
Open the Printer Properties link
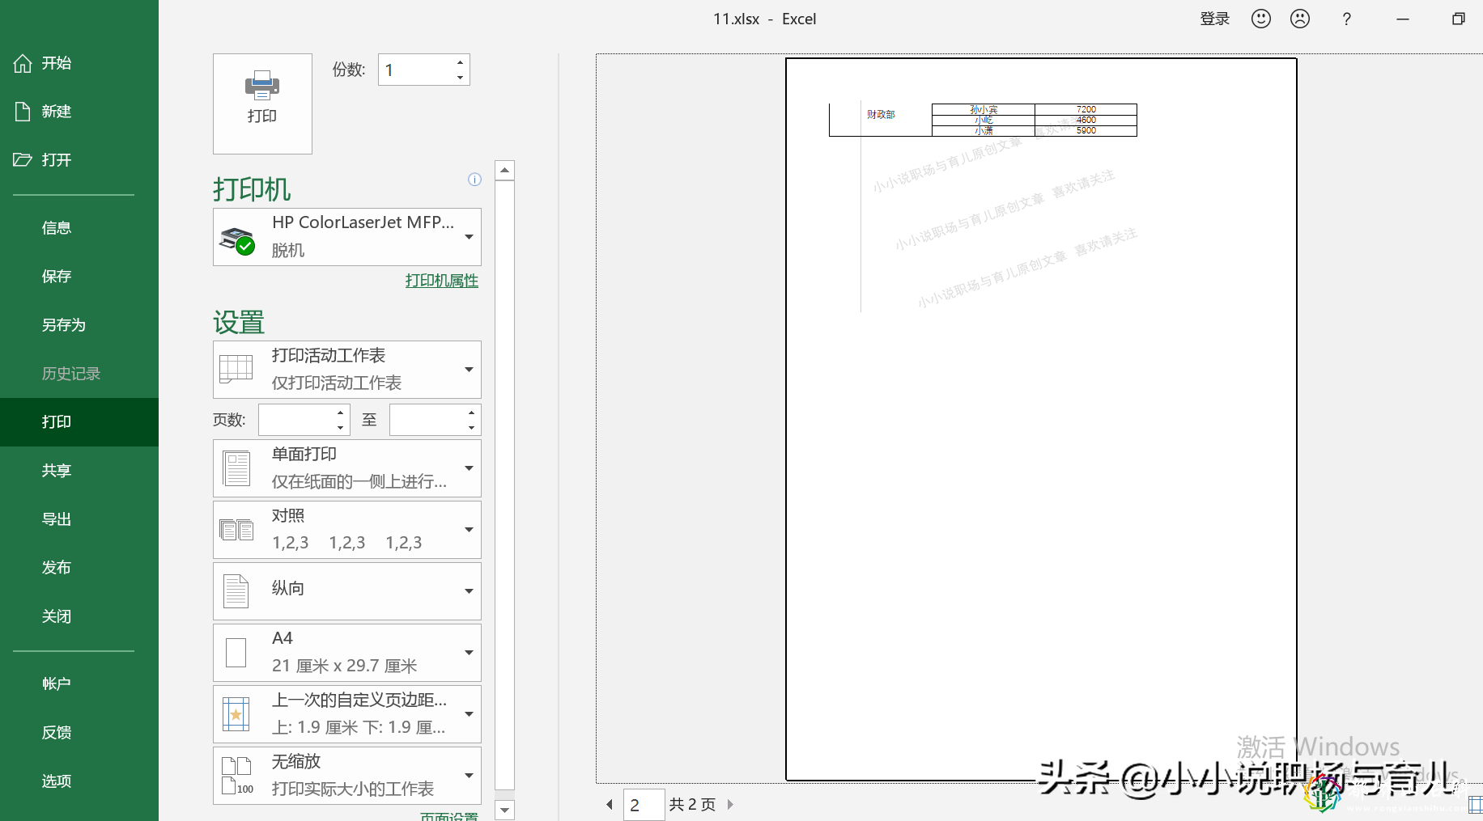(x=442, y=281)
